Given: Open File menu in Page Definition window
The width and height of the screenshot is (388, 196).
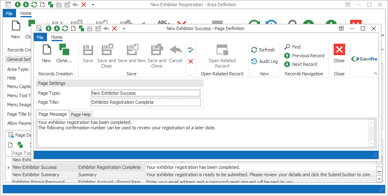Looking at the screenshot, I should coord(40,37).
